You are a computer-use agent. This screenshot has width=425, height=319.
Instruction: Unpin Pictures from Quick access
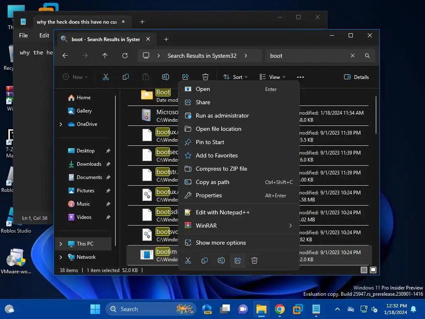point(108,191)
